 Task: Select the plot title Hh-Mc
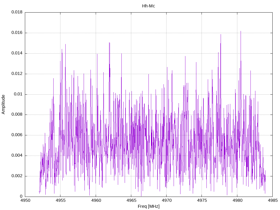pos(148,6)
